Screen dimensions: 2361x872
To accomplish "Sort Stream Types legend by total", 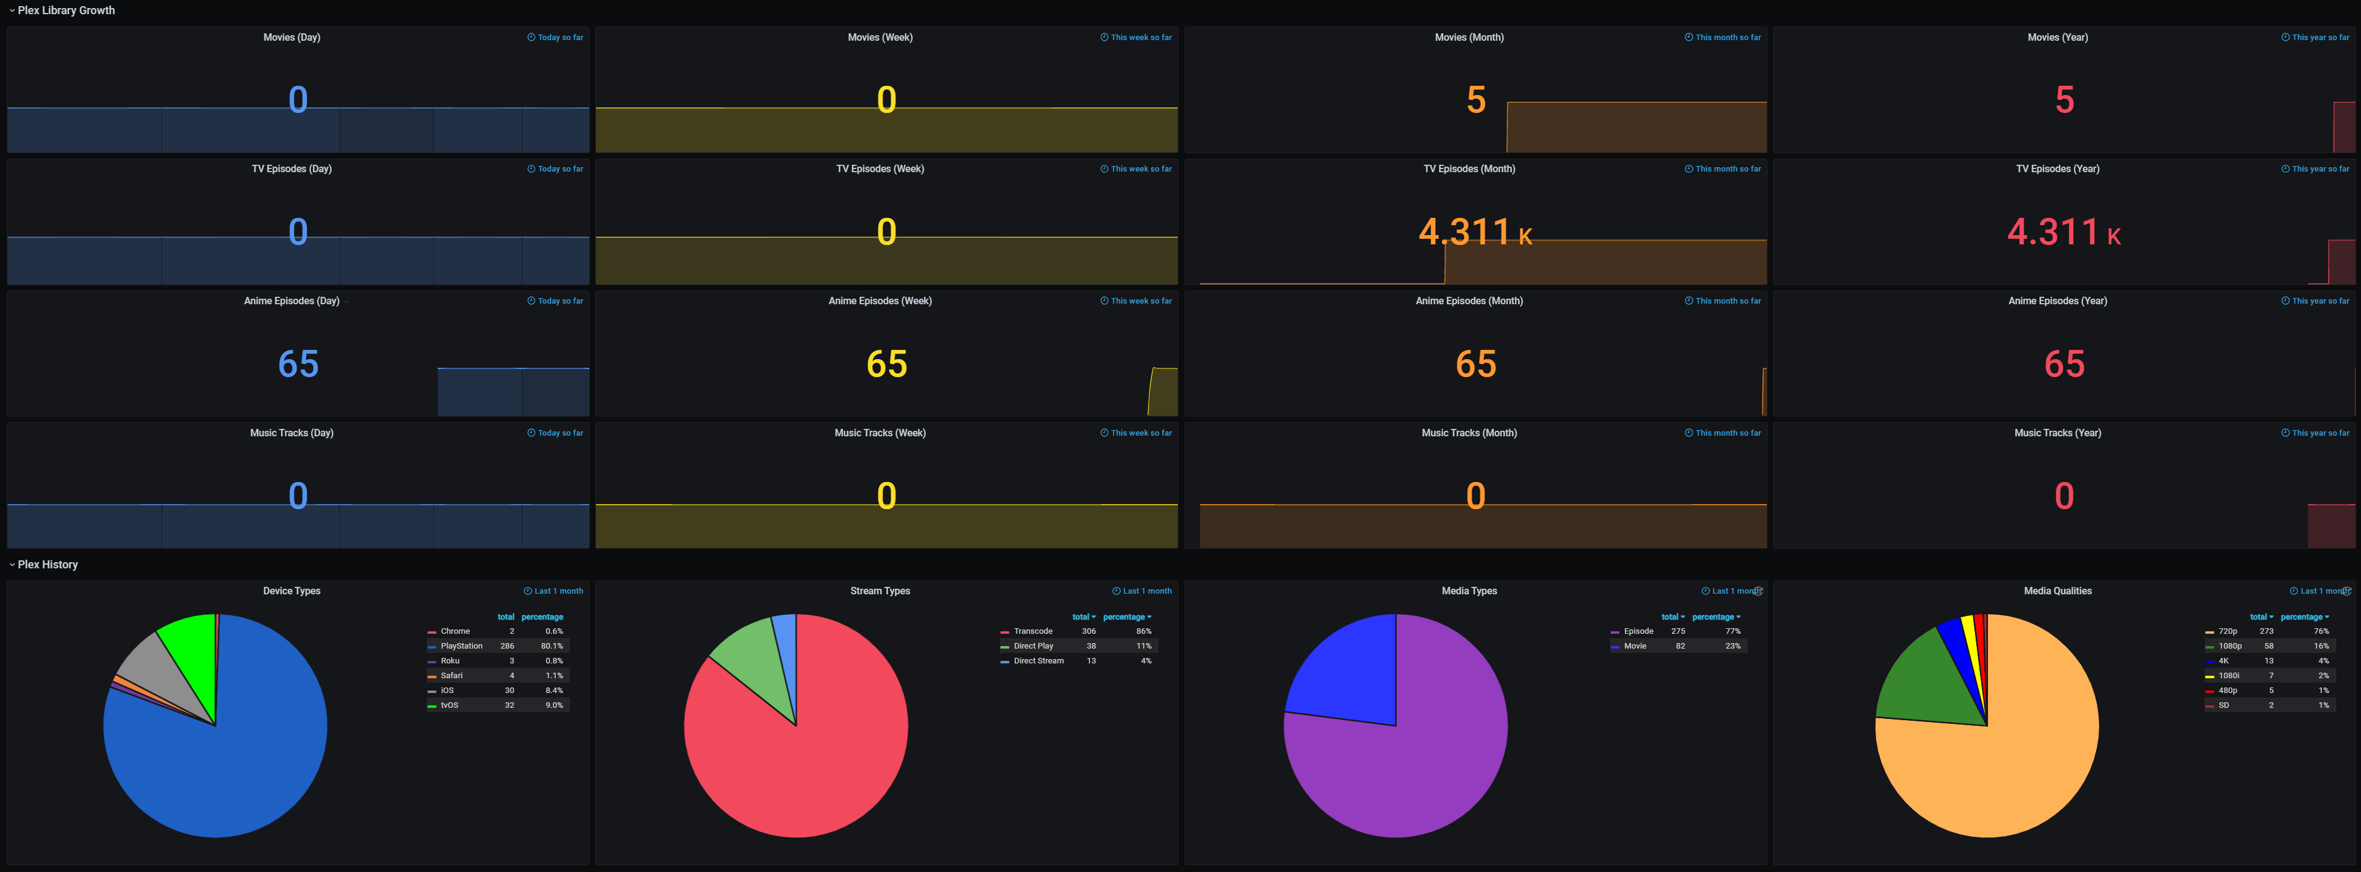I will pos(1083,617).
